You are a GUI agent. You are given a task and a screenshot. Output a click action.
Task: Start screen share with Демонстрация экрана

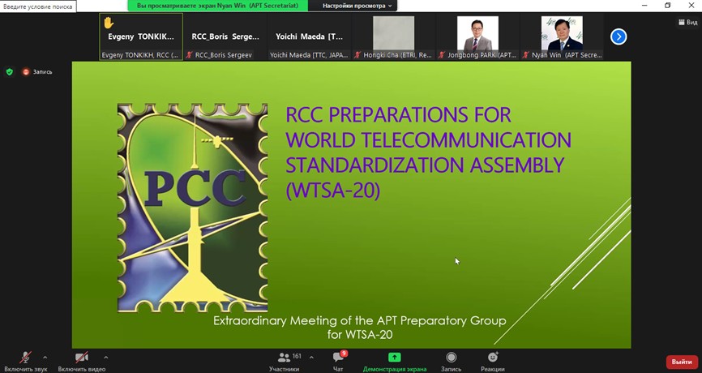[x=395, y=362]
